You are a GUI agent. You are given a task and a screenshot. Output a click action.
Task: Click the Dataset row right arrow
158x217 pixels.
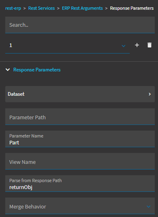pos(149,94)
